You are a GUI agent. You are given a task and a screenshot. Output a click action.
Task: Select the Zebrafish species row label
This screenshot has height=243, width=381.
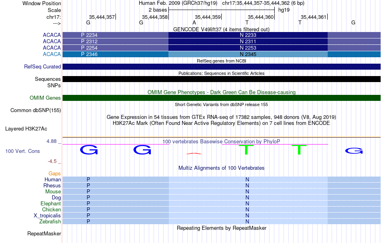[50, 221]
